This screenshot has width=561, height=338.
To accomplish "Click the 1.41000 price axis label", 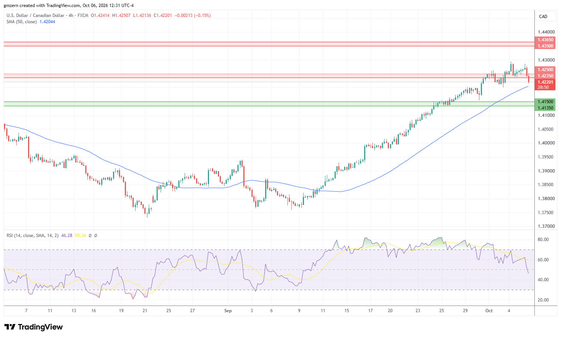I will (x=546, y=115).
